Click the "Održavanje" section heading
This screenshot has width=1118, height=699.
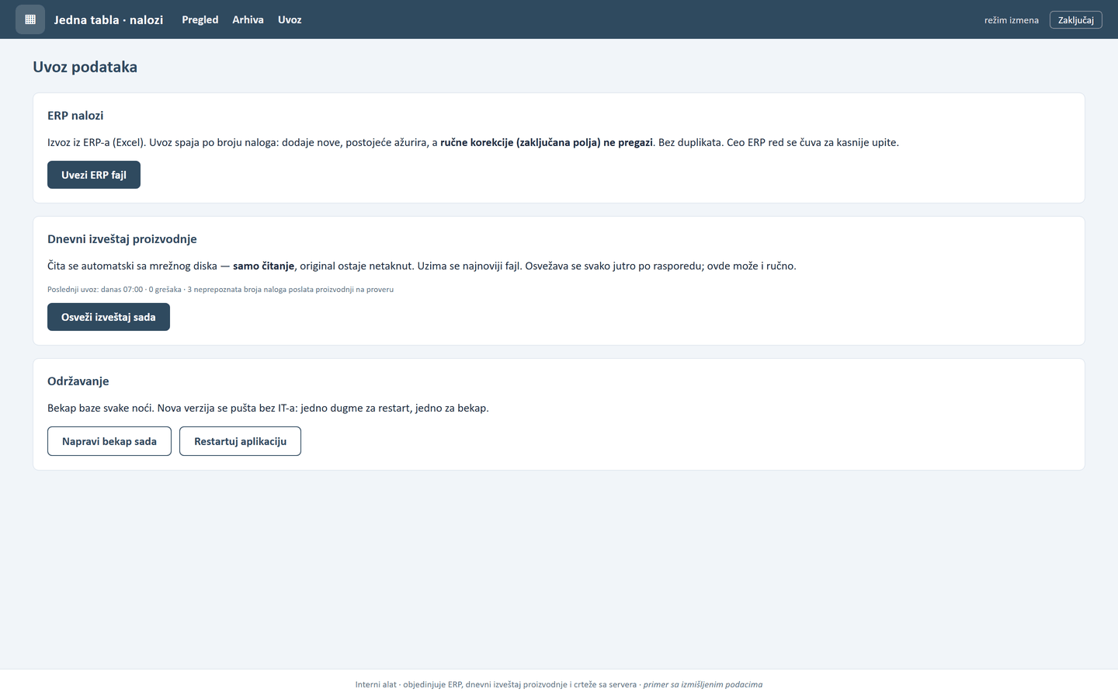78,381
